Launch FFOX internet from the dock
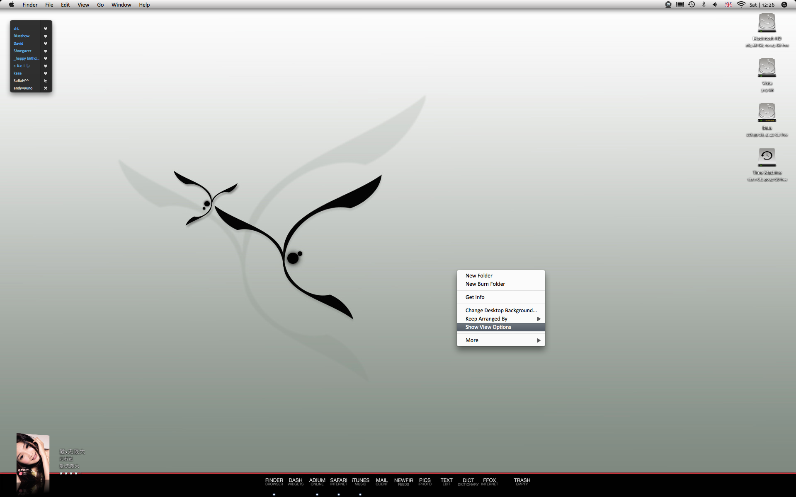 point(490,482)
